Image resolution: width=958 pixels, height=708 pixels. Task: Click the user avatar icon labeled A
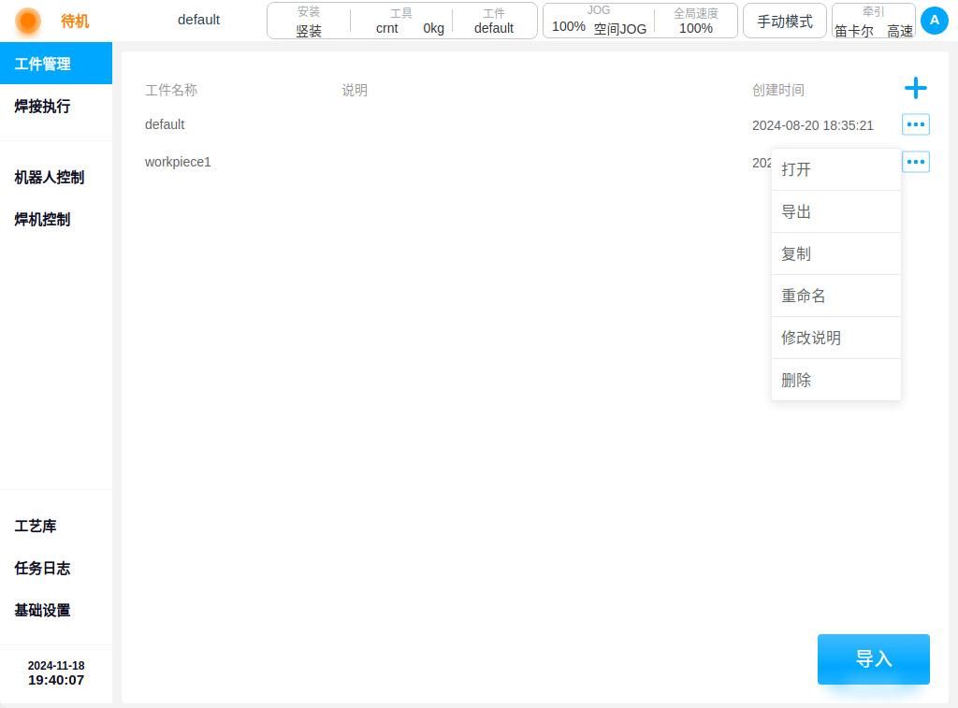click(935, 21)
